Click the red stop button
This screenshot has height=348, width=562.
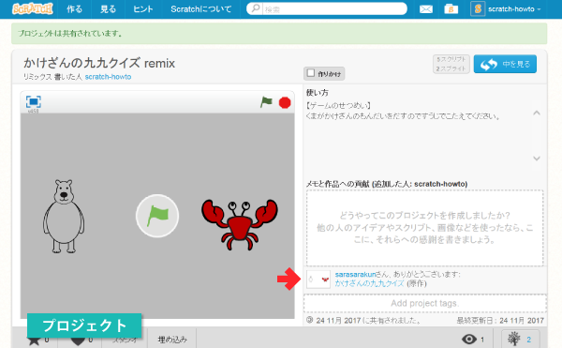click(x=285, y=102)
